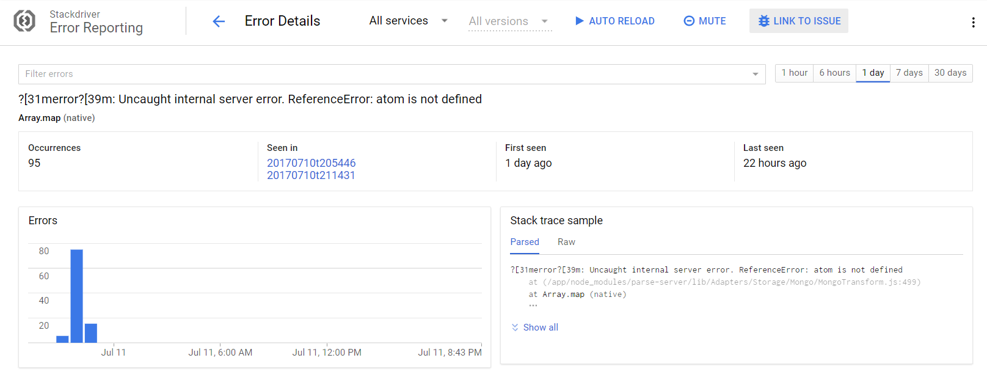
Task: Open the All services dropdown
Action: 409,21
